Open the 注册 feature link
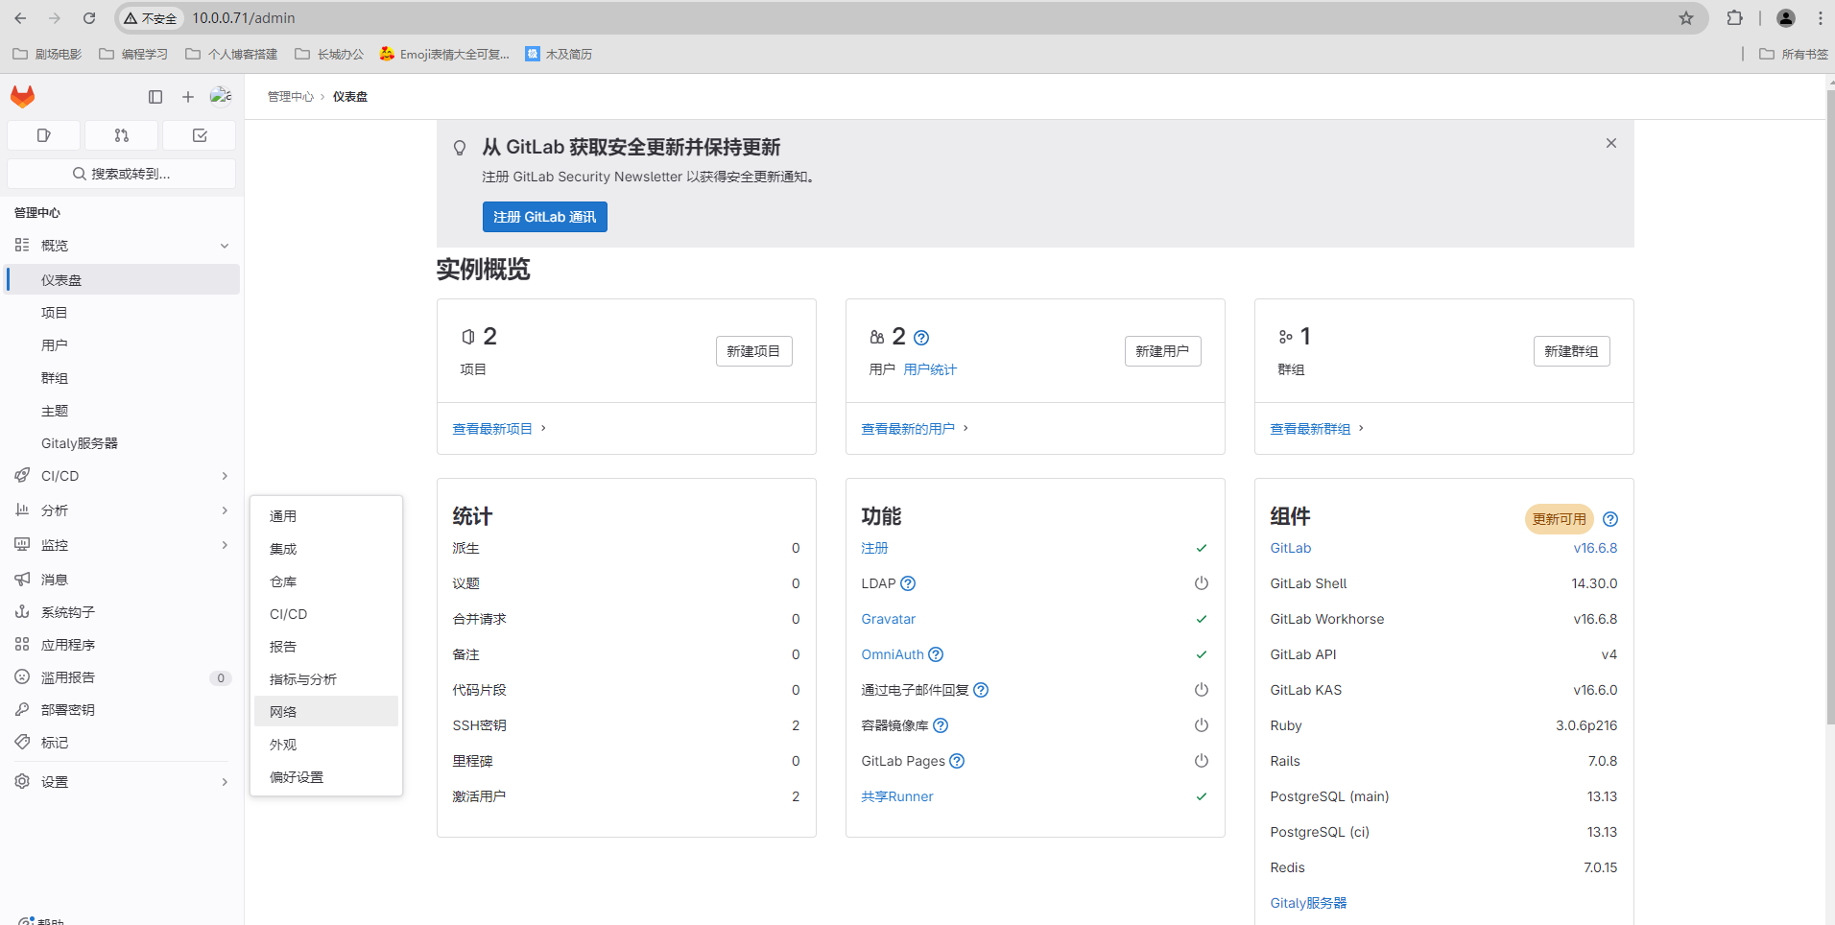 coord(874,548)
